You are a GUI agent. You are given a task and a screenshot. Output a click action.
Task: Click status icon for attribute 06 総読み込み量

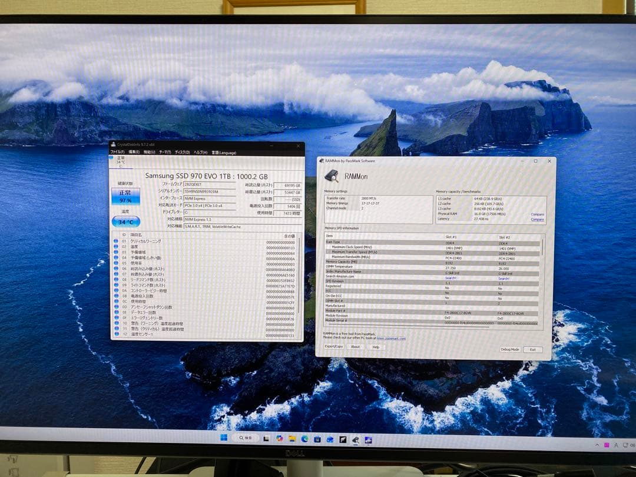click(116, 269)
